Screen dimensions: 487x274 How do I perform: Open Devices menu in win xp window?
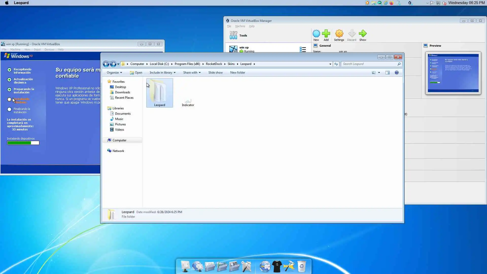point(49,49)
